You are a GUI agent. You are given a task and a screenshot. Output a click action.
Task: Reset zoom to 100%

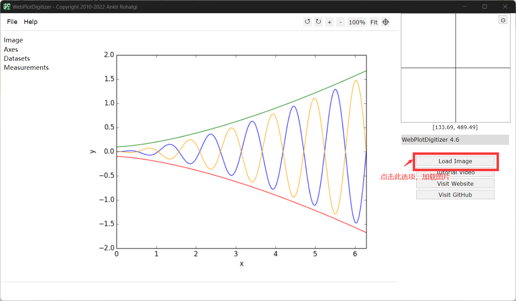(x=357, y=22)
